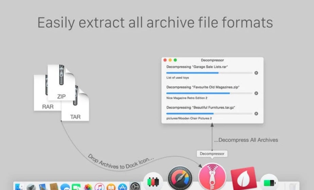Click the memory chip app icon in Dock
The height and width of the screenshot is (190, 314).
[152, 182]
